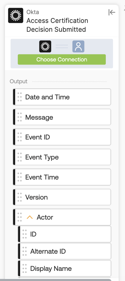Select the Actor ID child field
125x281 pixels.
[65, 234]
